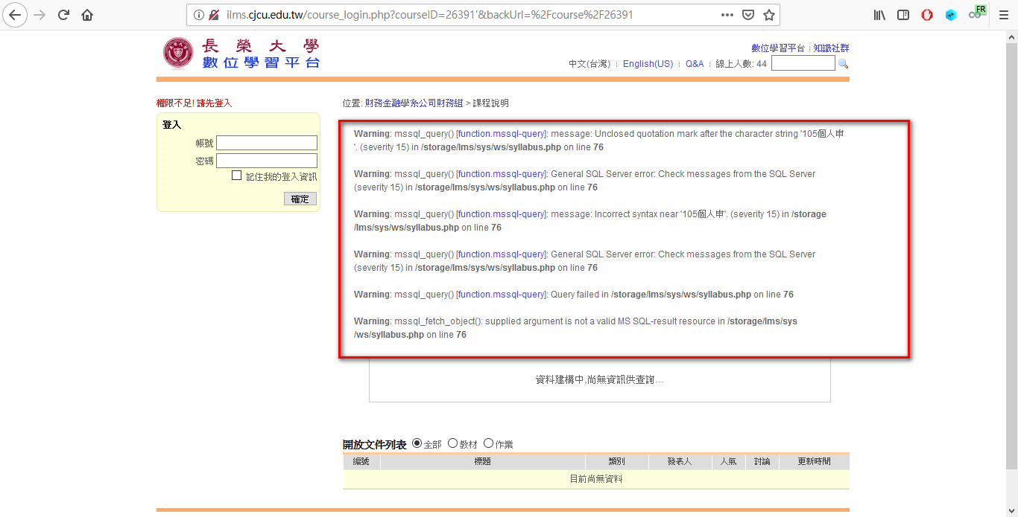Click the 類別 column header
The image size is (1018, 517).
(616, 462)
